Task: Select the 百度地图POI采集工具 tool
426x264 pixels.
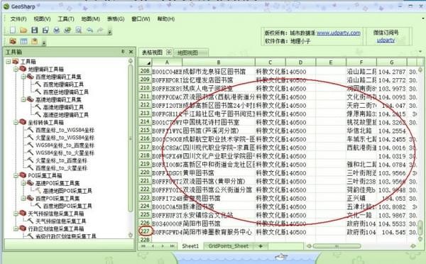Action: 67,206
